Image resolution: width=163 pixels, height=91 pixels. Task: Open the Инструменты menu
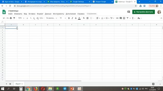click(58, 14)
